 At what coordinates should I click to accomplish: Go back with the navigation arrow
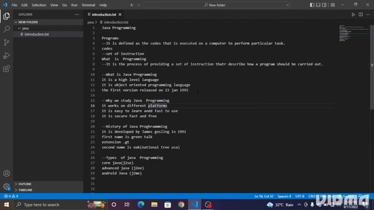pos(132,5)
